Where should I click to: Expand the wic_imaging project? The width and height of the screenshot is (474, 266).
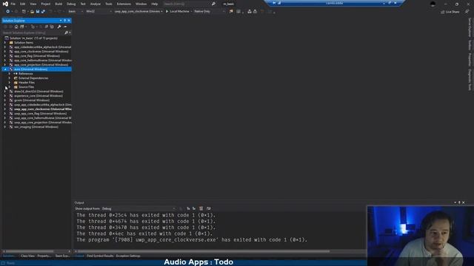point(5,127)
